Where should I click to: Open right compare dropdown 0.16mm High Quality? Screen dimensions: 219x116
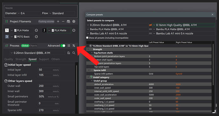(x=183, y=25)
